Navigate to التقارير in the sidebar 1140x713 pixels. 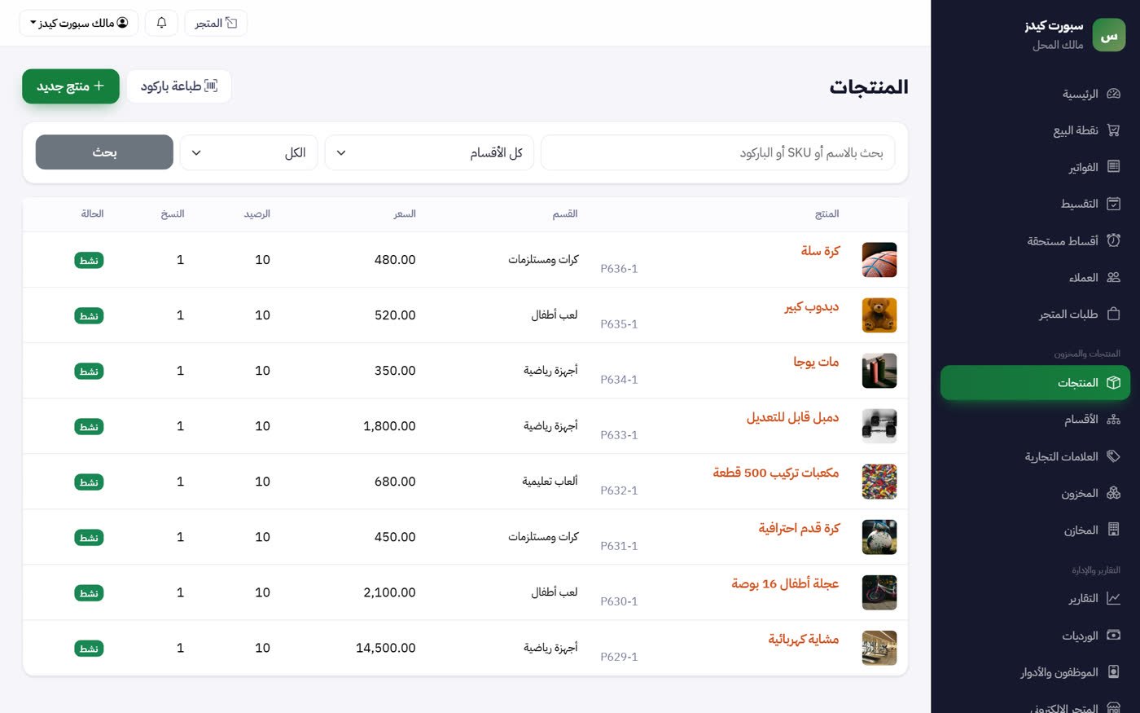[x=1035, y=599]
